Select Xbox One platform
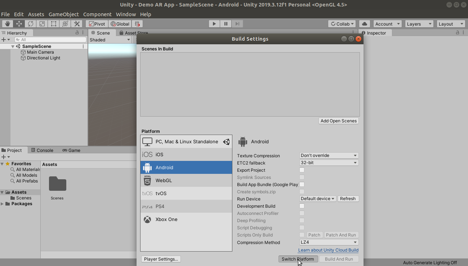468x266 pixels. 186,219
